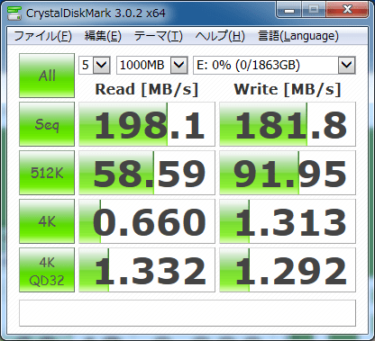Open the テーマ(T) menu
Screen dimensions: 375x341
159,36
